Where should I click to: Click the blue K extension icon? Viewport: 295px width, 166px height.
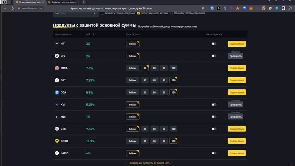click(212, 8)
